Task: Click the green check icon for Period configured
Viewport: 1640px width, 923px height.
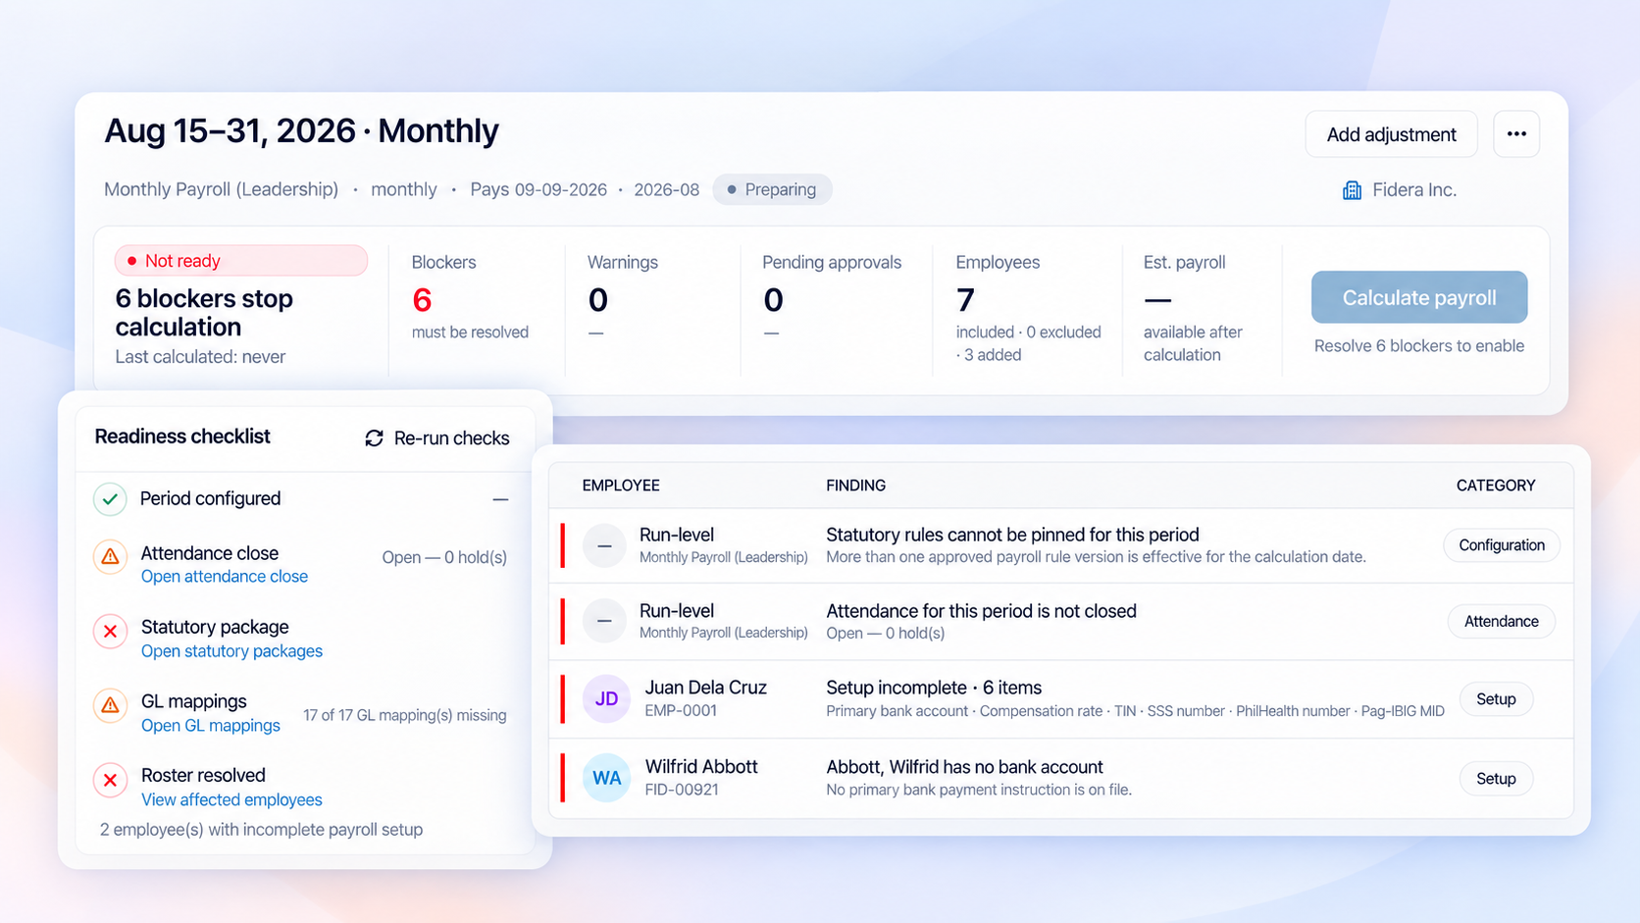Action: click(x=110, y=499)
